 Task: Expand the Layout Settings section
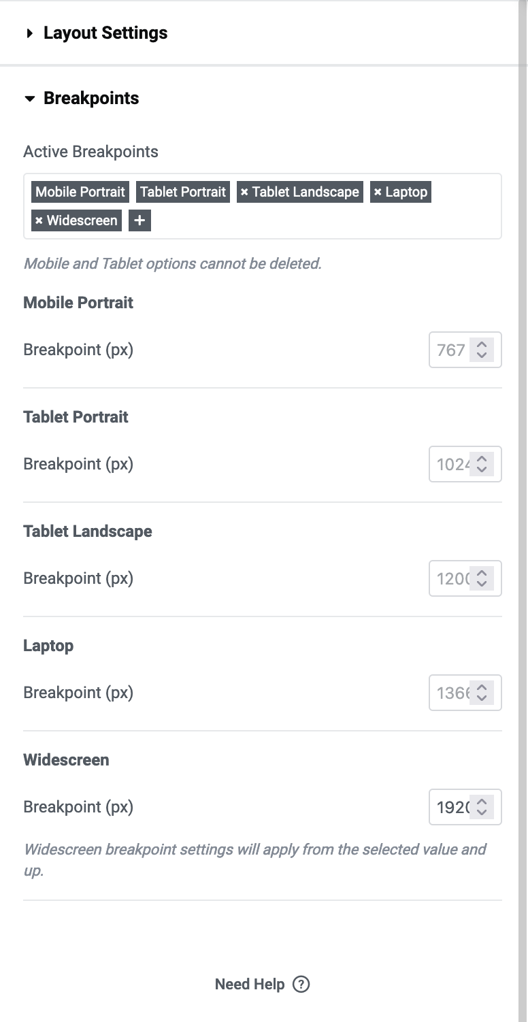29,33
